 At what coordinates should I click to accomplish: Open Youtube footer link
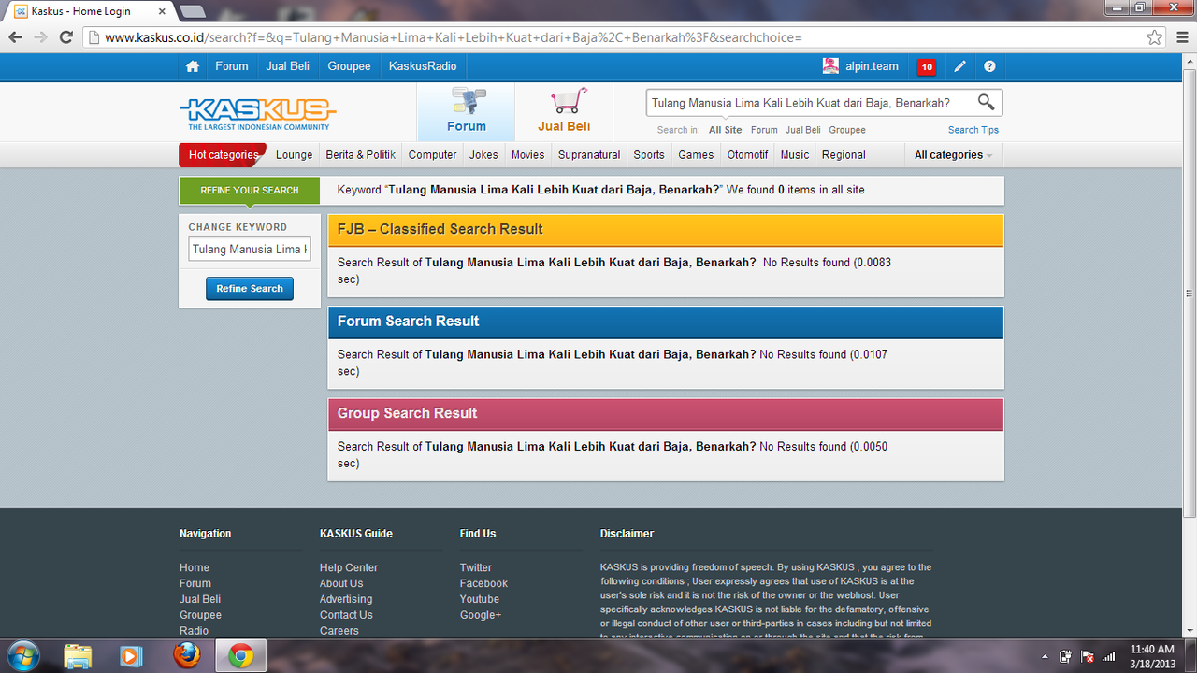click(480, 599)
